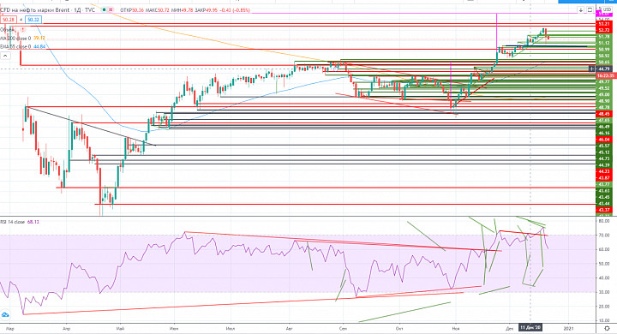Click the TradingView cloud logo icon
The image size is (617, 334).
click(x=5, y=314)
